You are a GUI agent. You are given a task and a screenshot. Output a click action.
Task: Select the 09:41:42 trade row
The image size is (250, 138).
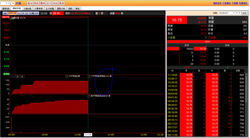(206, 97)
